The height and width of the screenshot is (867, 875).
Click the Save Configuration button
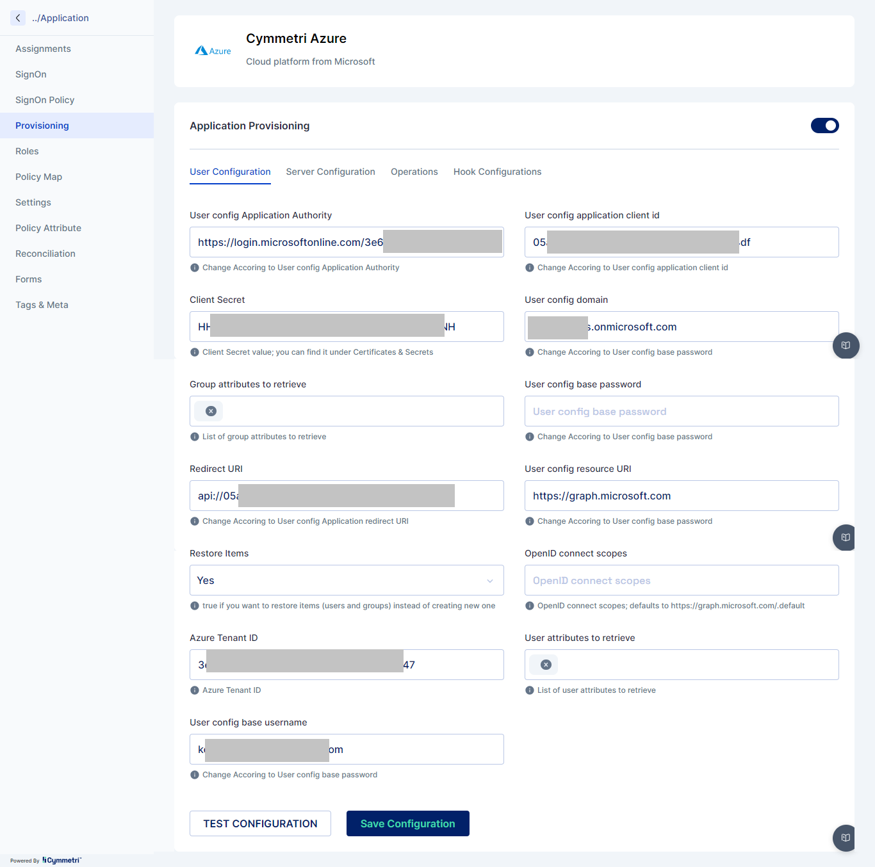coord(408,823)
